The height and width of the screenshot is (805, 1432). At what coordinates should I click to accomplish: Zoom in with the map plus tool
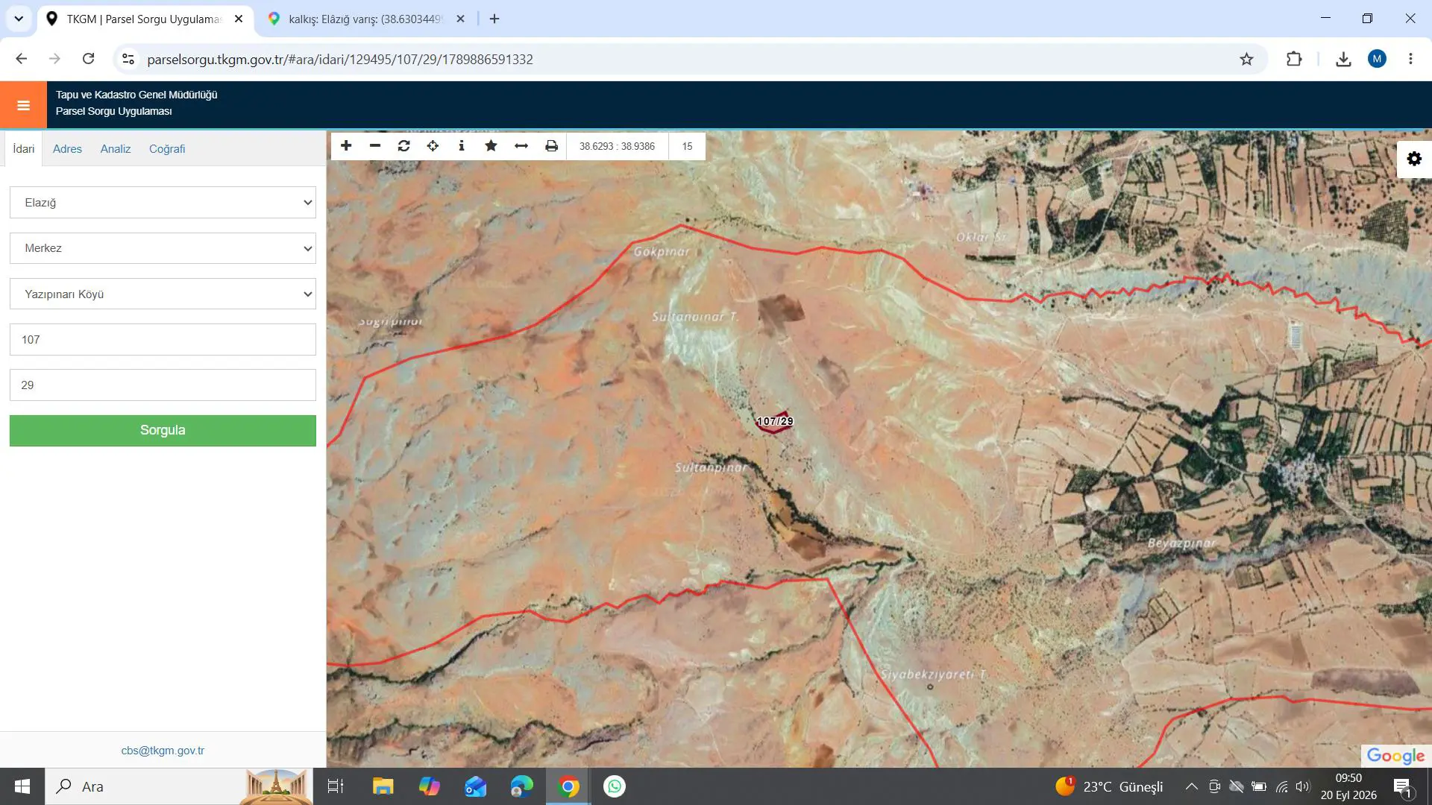point(346,146)
